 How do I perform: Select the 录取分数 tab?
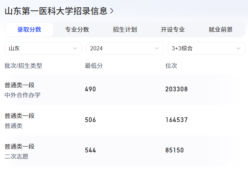tap(29, 30)
